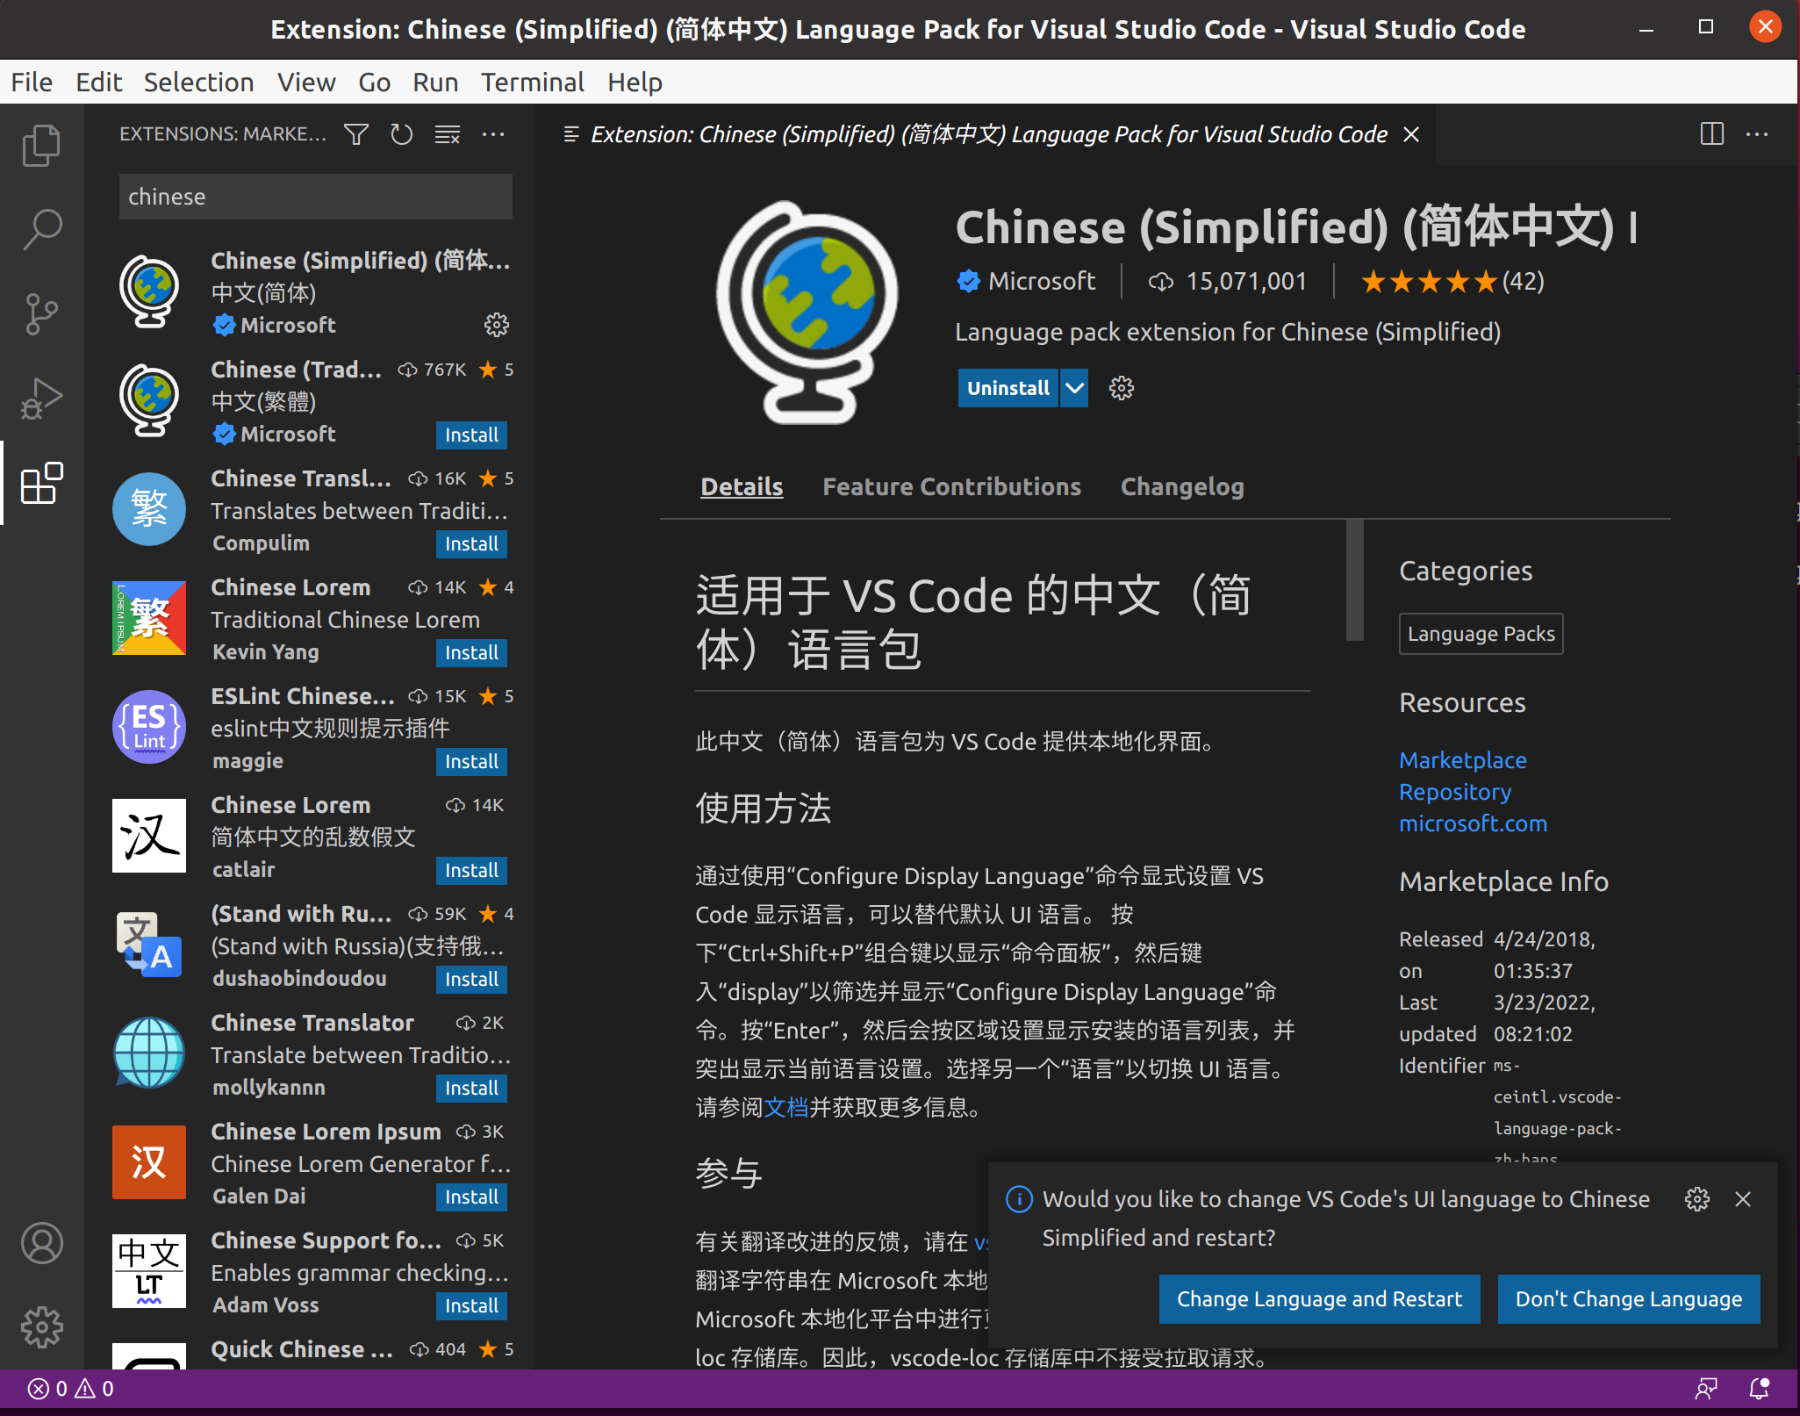Install the Chinese (Traditional) language pack
1800x1416 pixels.
point(471,435)
